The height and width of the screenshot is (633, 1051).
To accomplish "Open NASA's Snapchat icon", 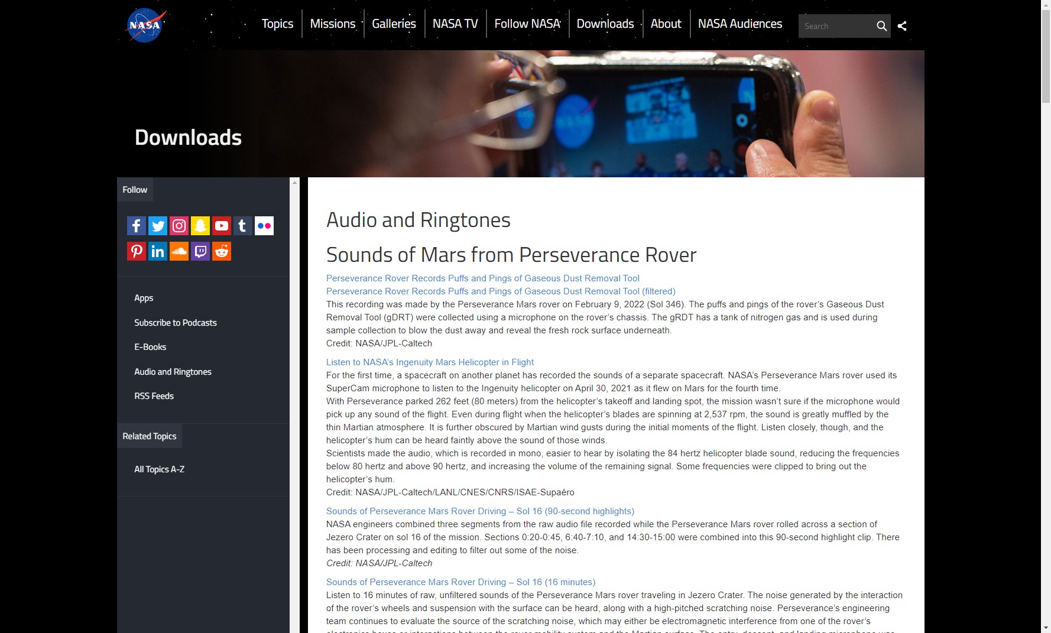I will pos(200,226).
